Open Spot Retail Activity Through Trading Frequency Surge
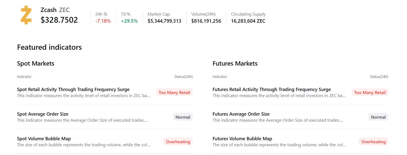Viewport: 407px width, 155px height. [x=73, y=89]
